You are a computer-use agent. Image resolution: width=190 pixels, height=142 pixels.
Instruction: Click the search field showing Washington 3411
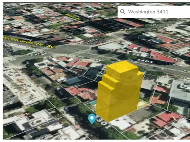coord(154,12)
